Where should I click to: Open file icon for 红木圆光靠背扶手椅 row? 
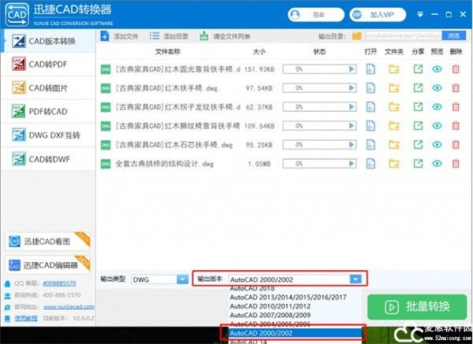[x=371, y=69]
